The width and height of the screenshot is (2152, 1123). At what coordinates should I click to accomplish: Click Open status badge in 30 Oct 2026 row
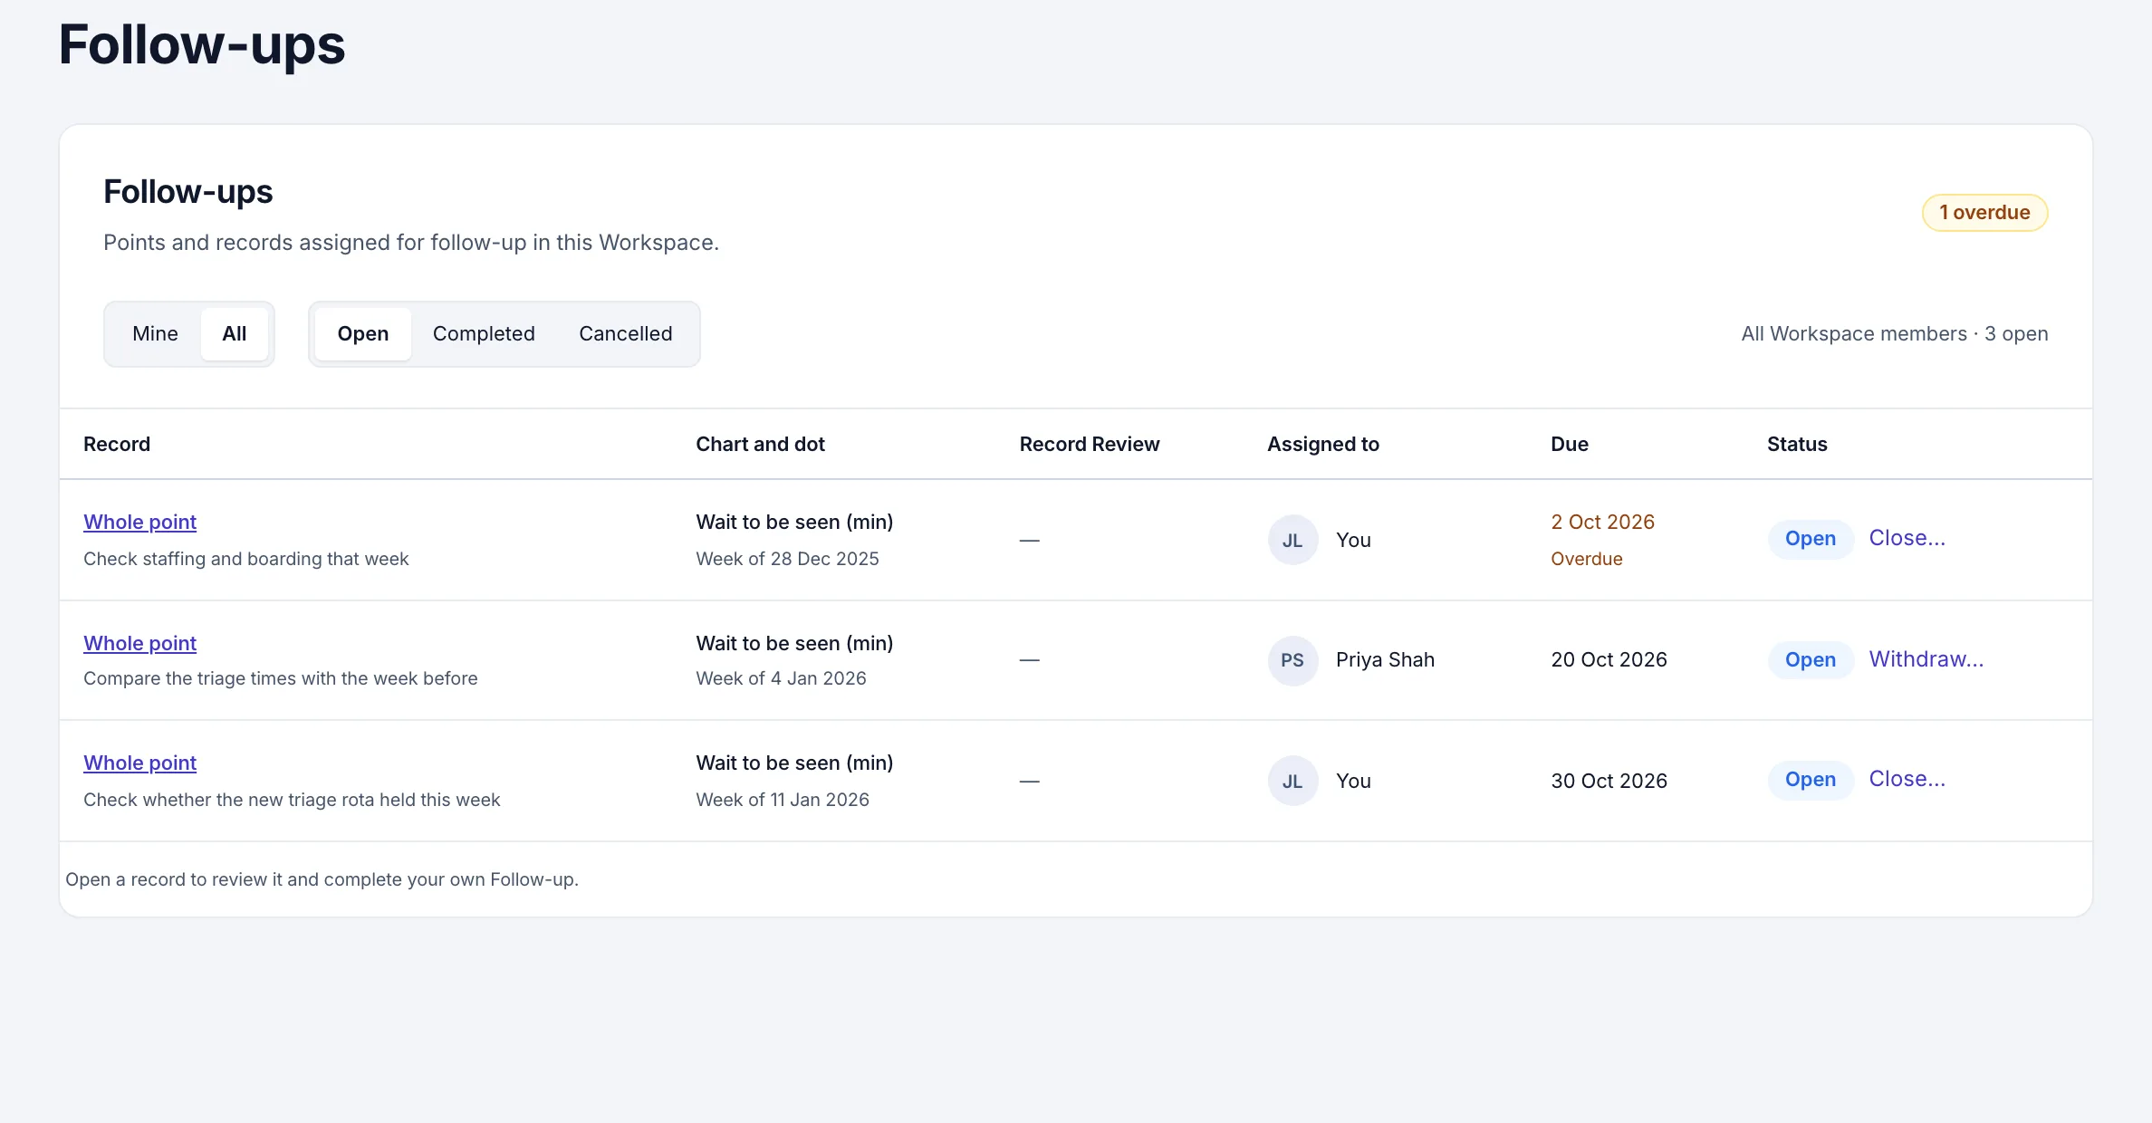pyautogui.click(x=1811, y=780)
